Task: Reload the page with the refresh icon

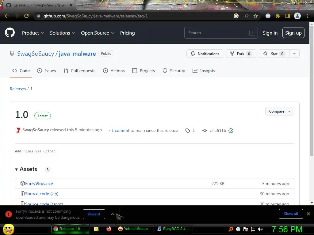Action: [26, 16]
